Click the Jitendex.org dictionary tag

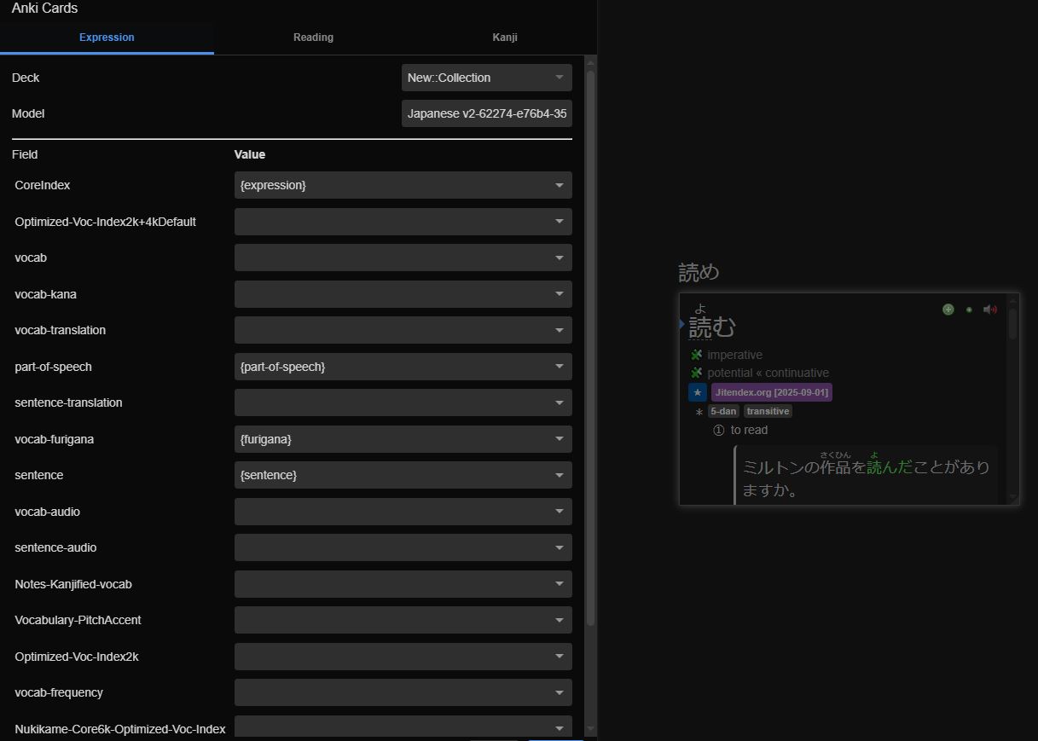771,392
